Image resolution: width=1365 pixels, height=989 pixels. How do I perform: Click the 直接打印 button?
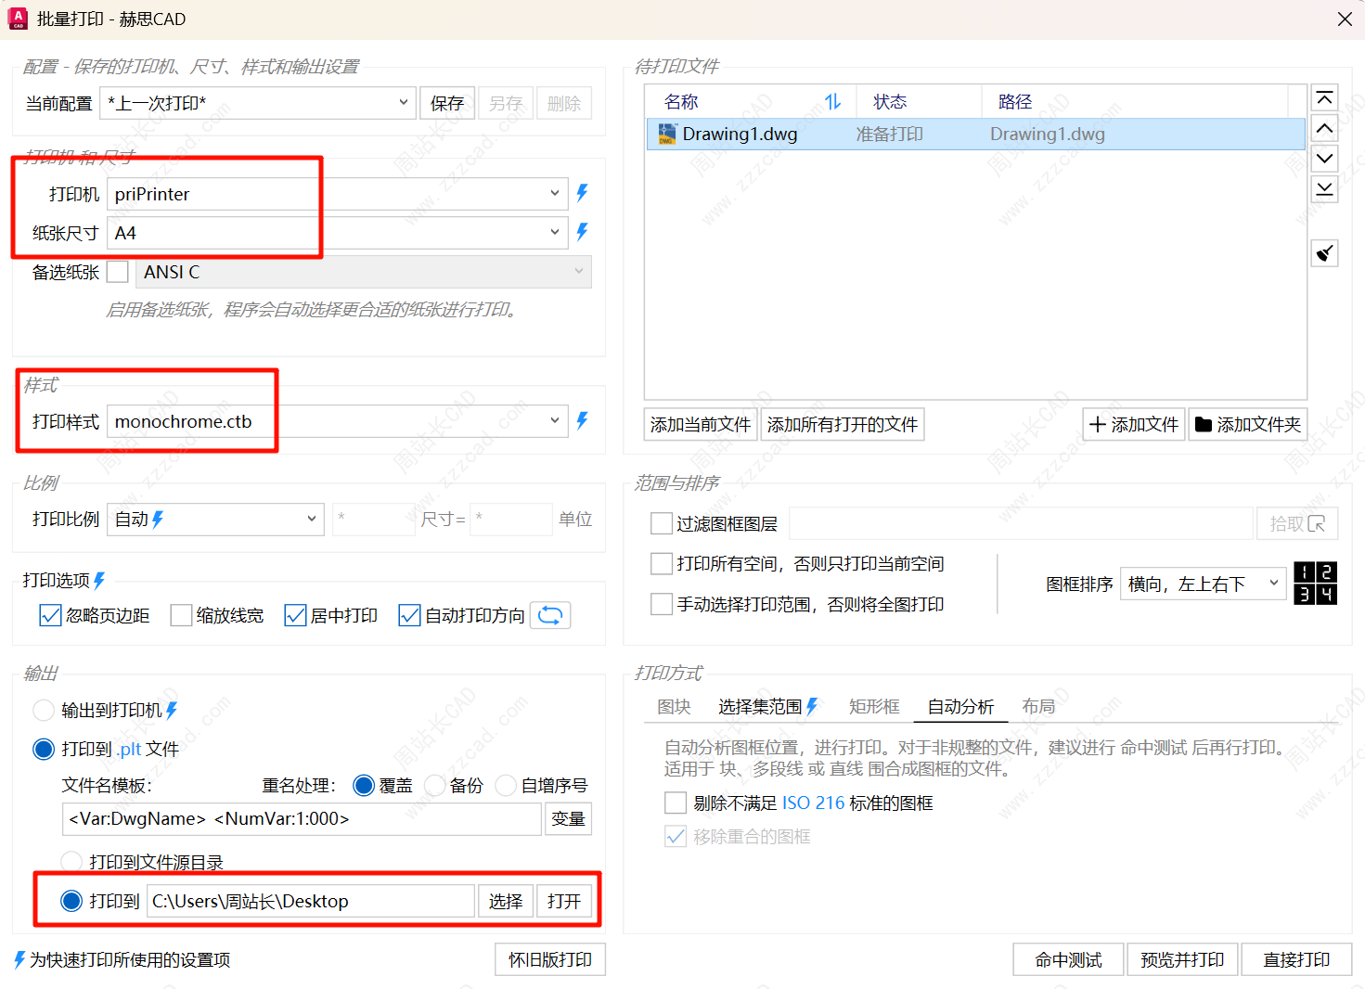(x=1295, y=959)
